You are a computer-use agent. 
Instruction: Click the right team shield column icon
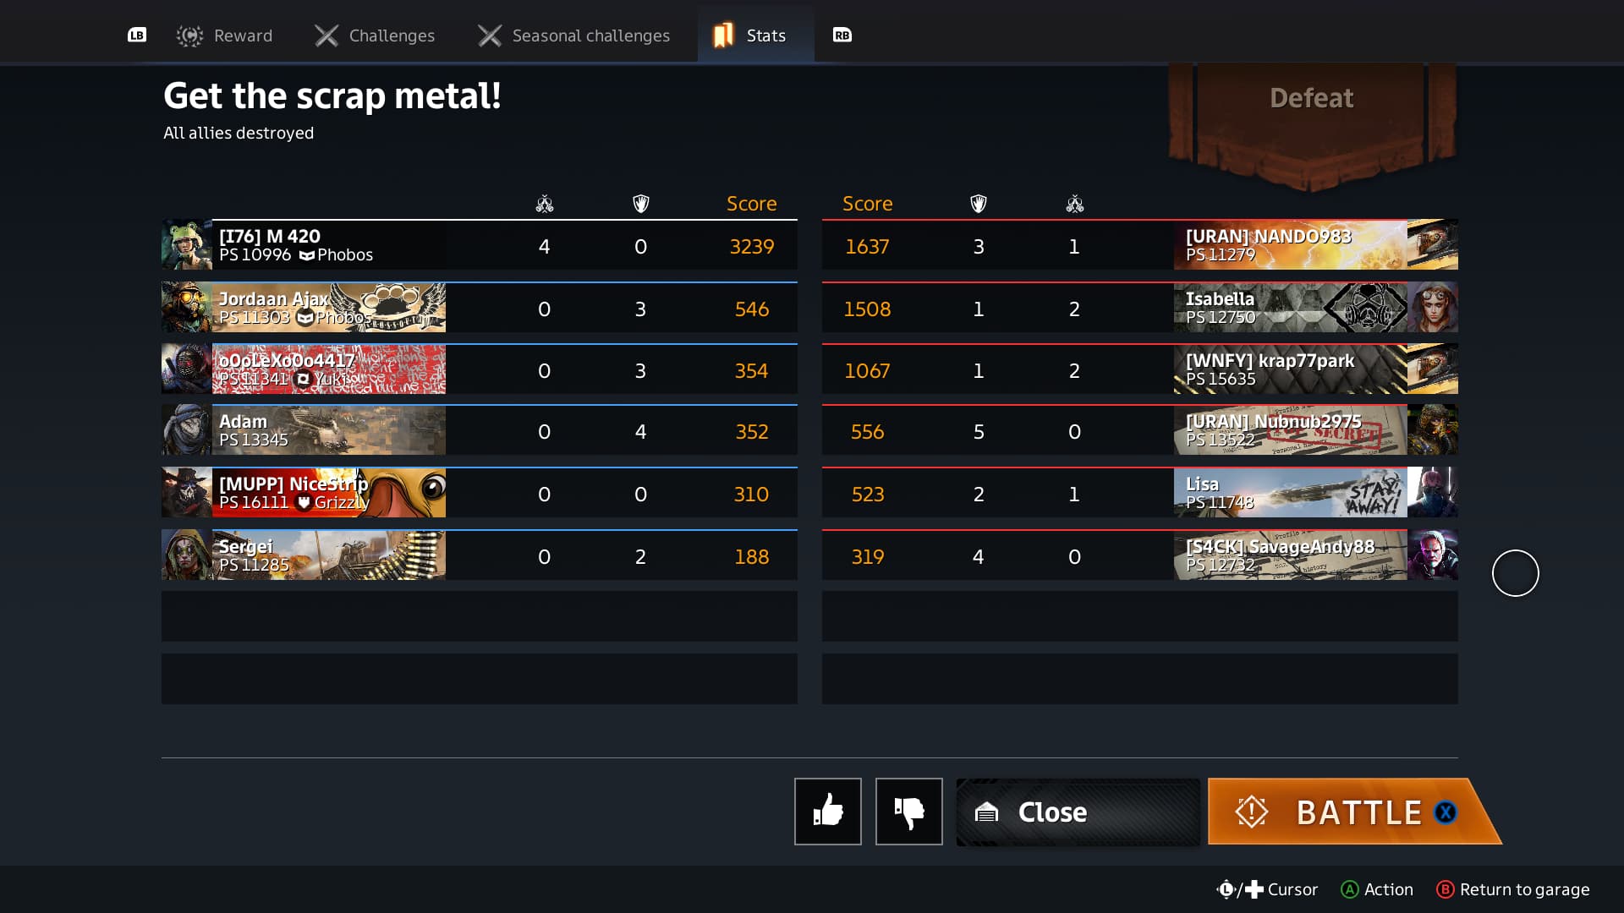(979, 204)
